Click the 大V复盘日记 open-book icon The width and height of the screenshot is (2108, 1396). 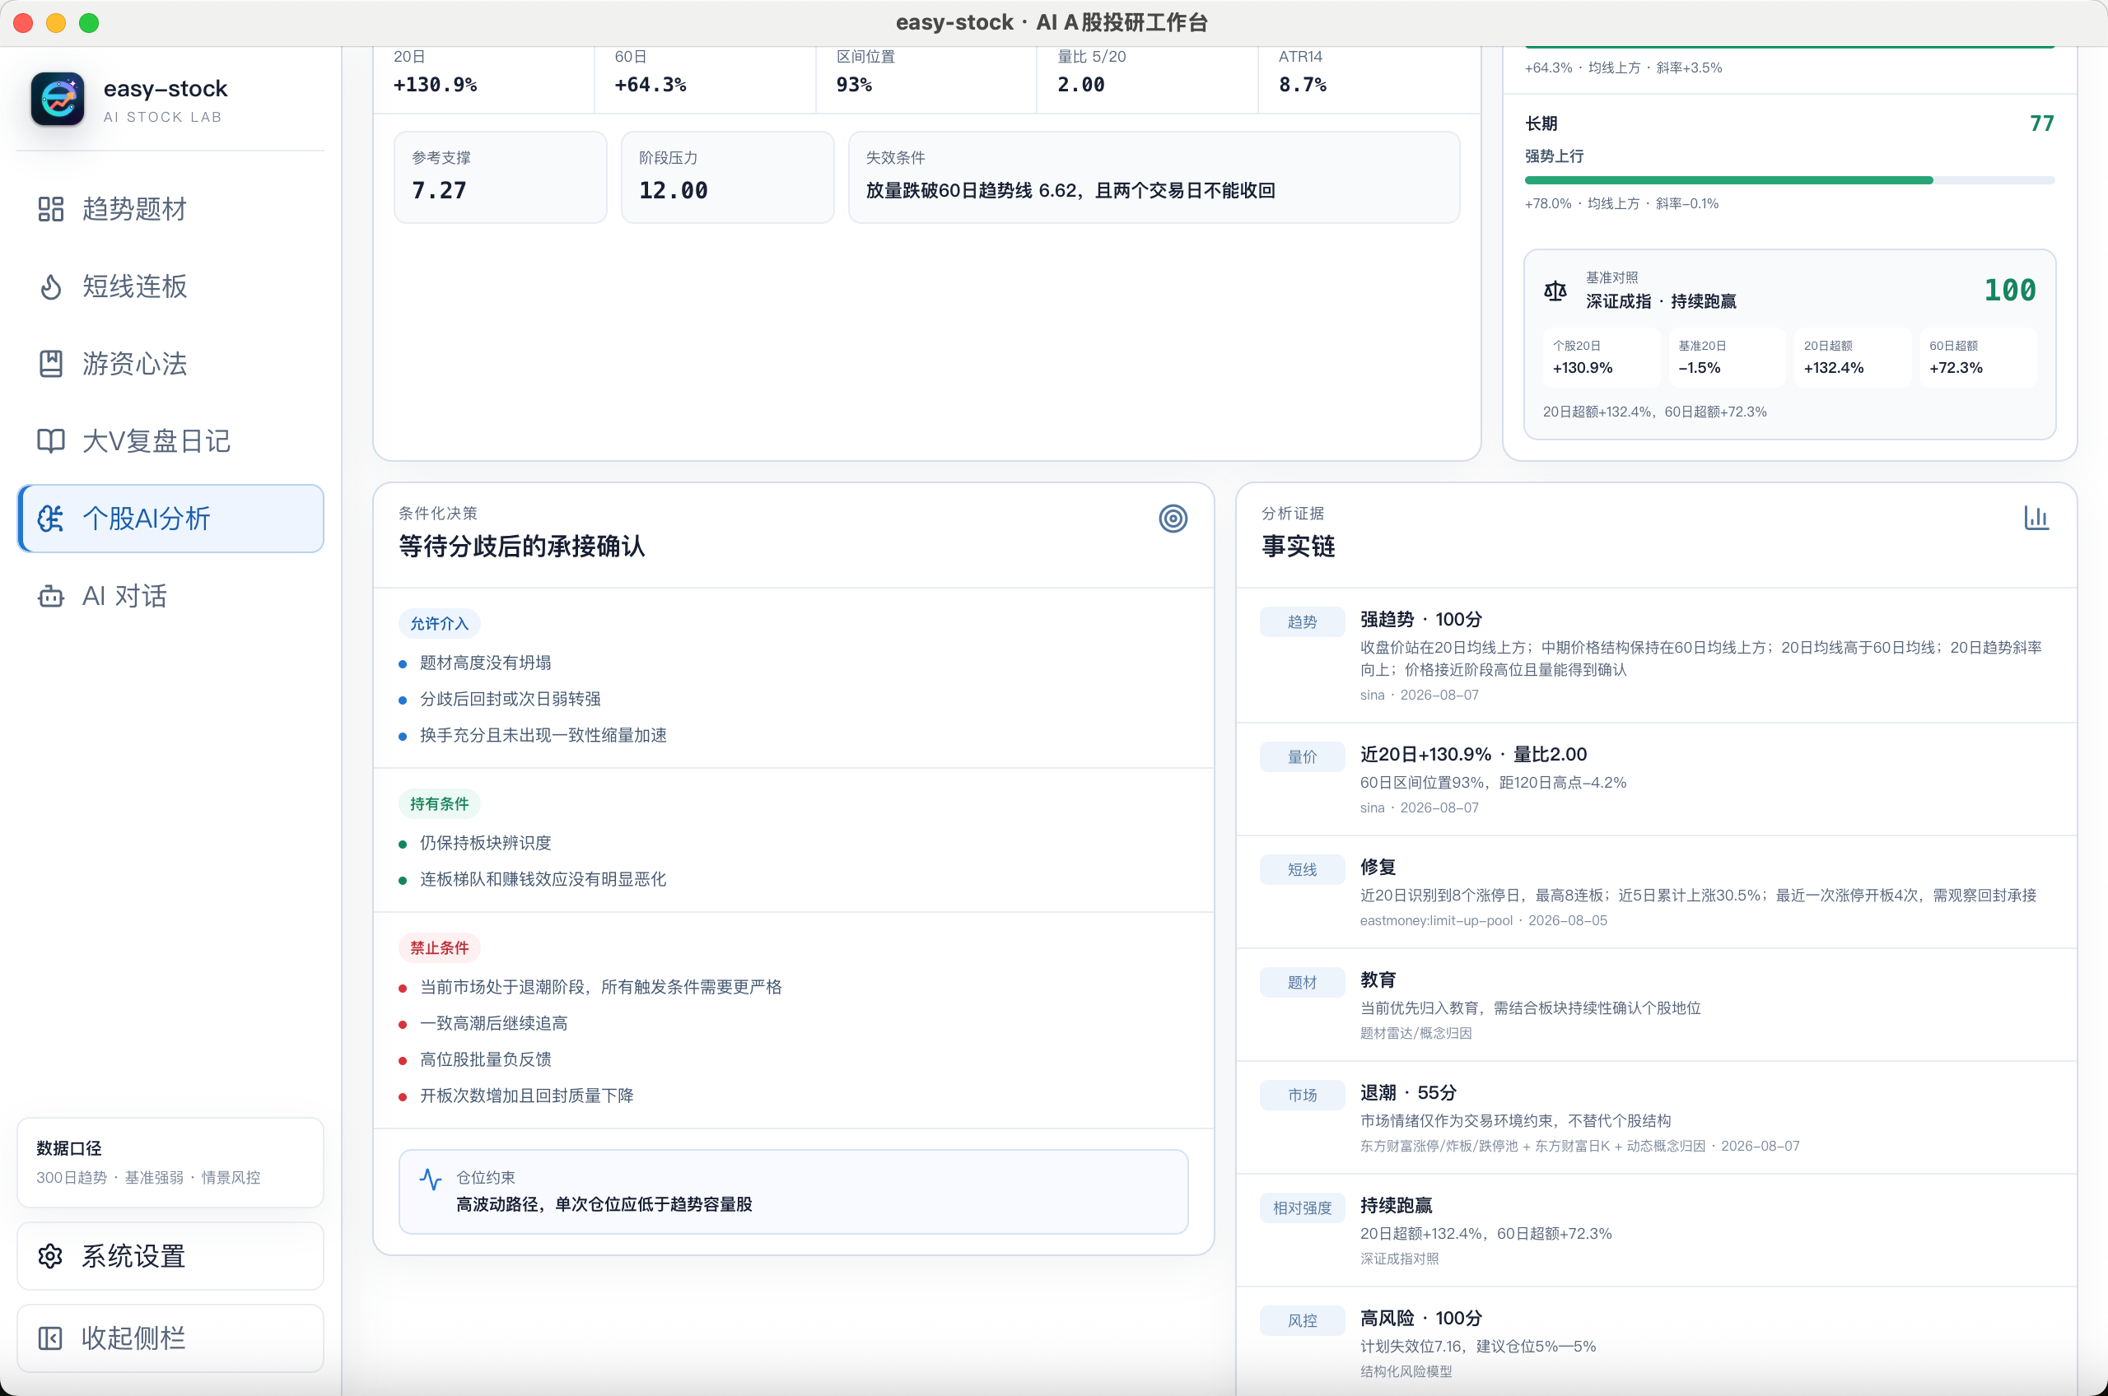[x=51, y=440]
